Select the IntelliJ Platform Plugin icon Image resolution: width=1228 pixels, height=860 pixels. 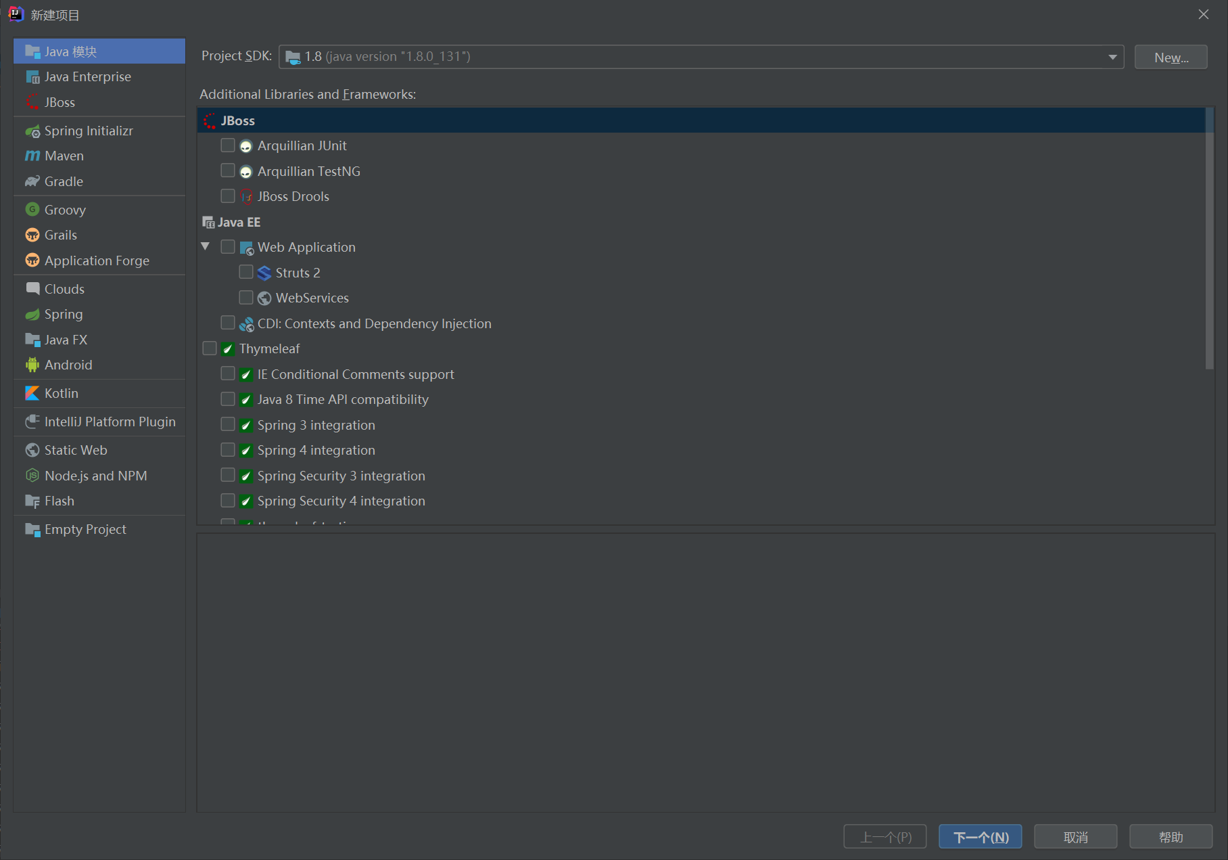[x=32, y=422]
